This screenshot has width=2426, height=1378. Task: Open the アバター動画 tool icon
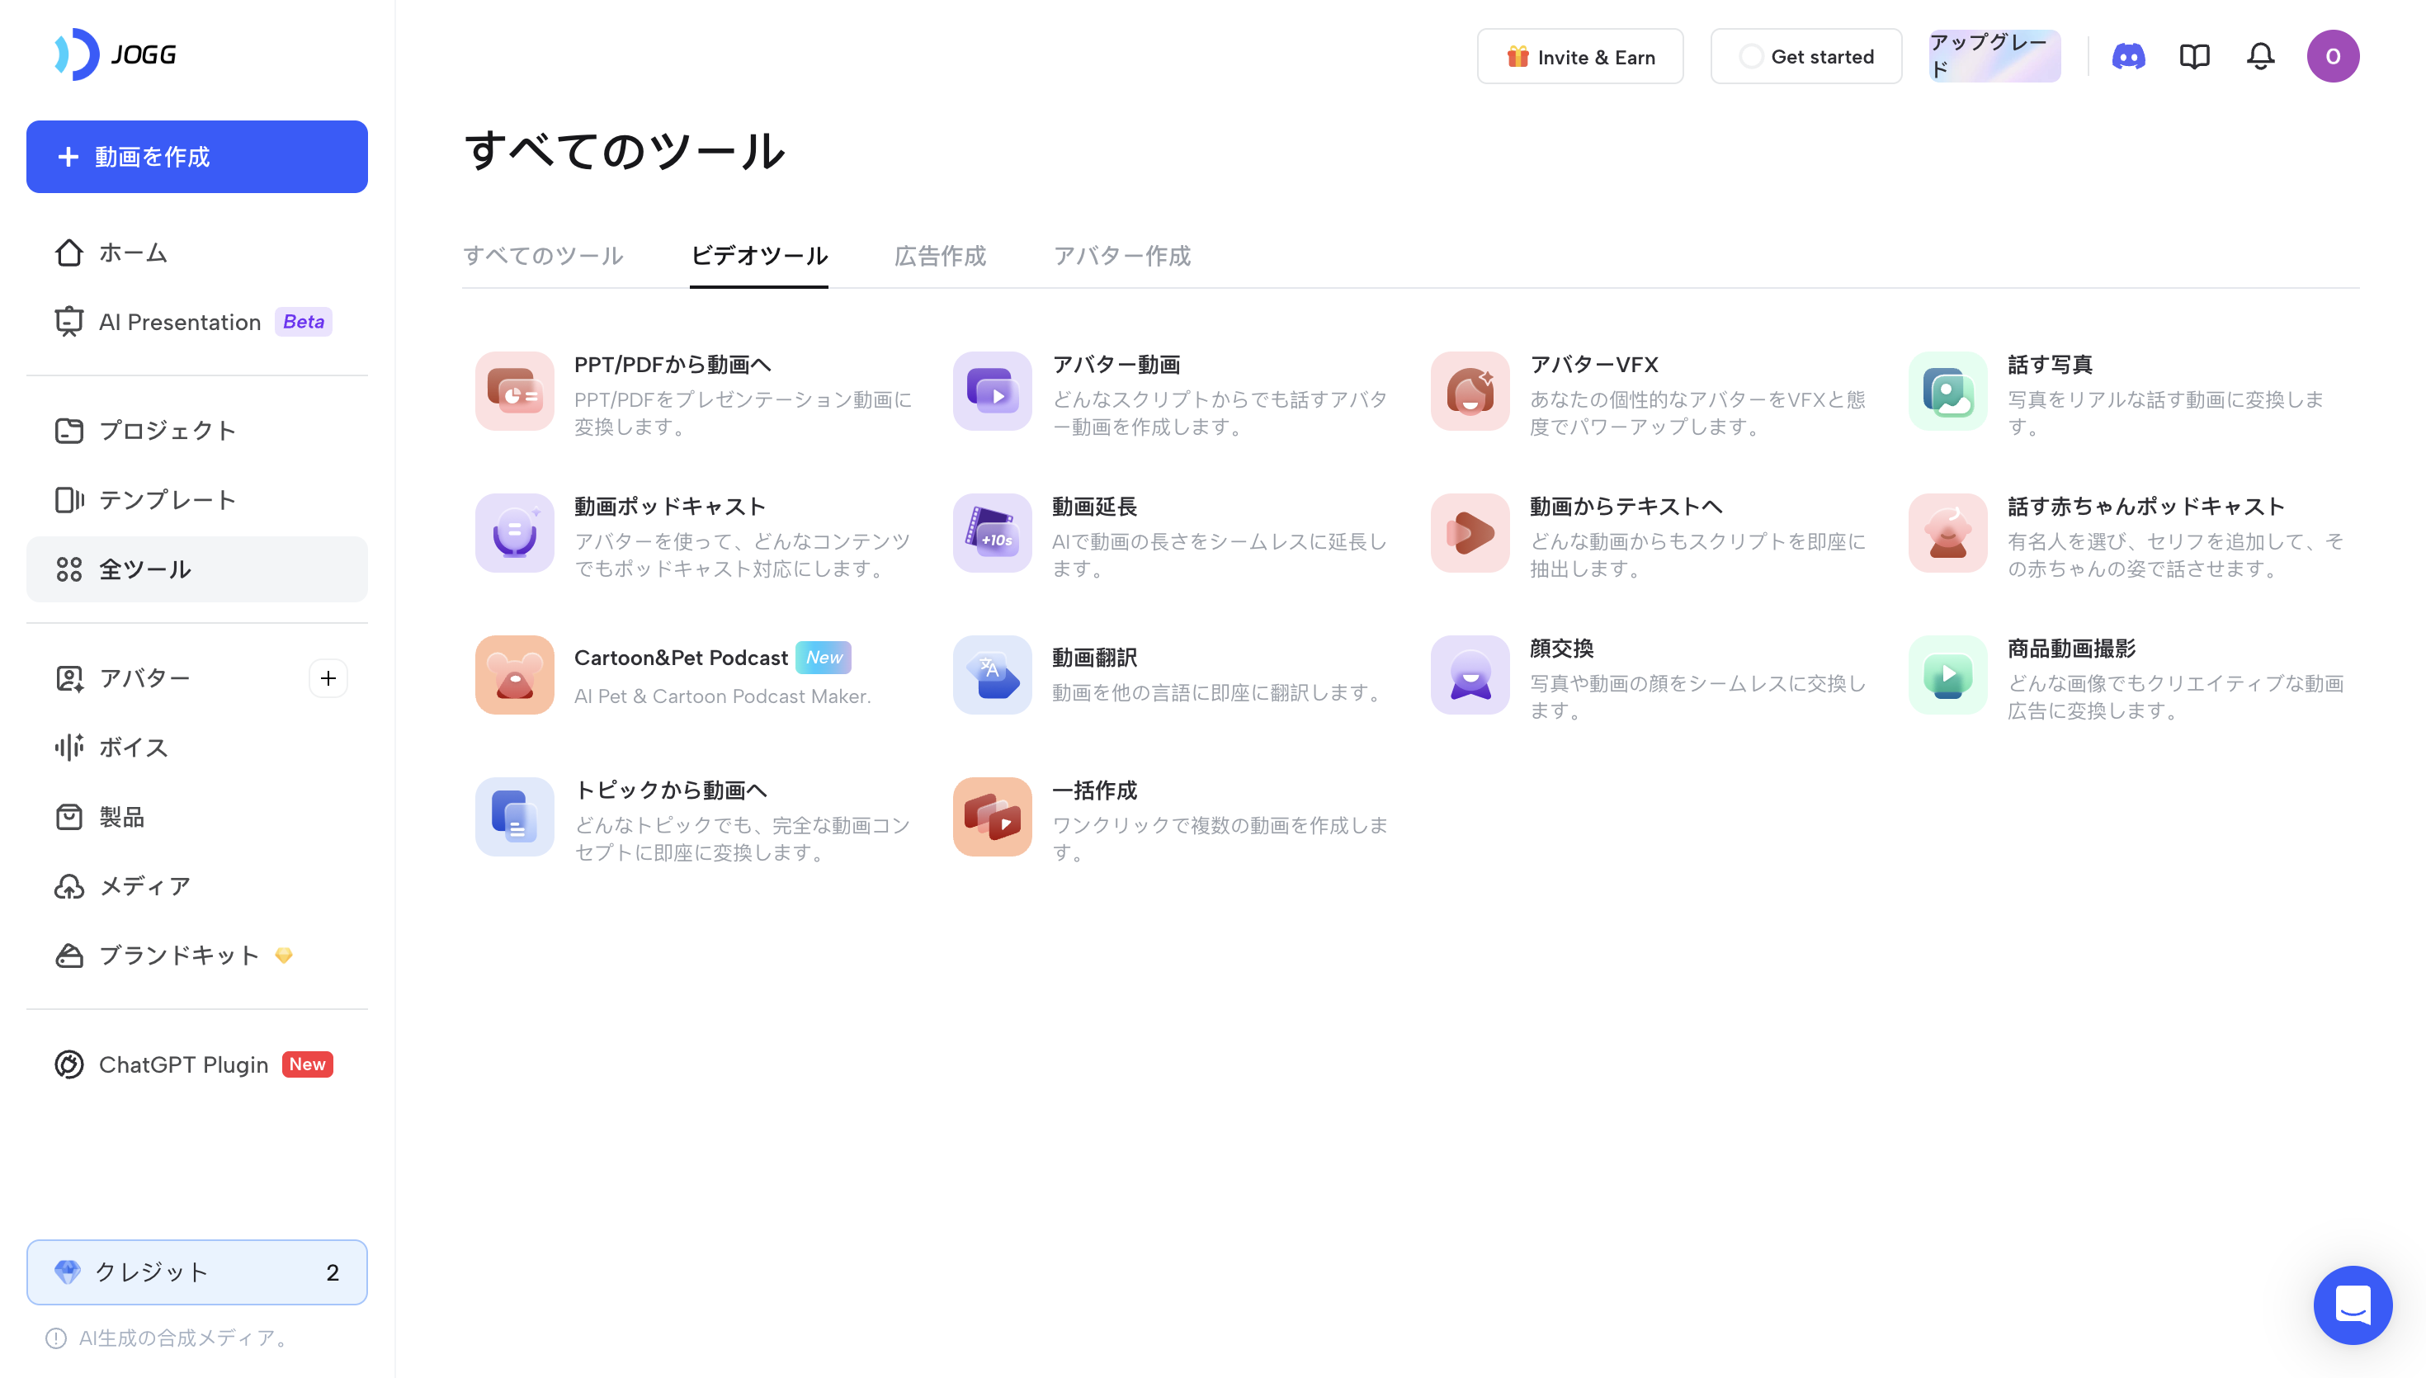[x=992, y=391]
